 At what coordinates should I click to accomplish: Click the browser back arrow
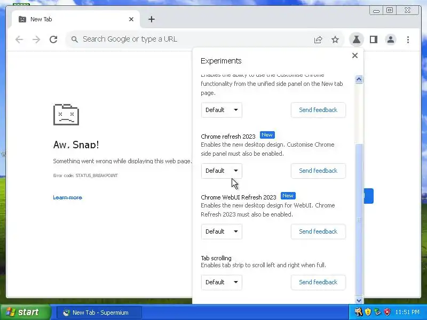pos(19,39)
